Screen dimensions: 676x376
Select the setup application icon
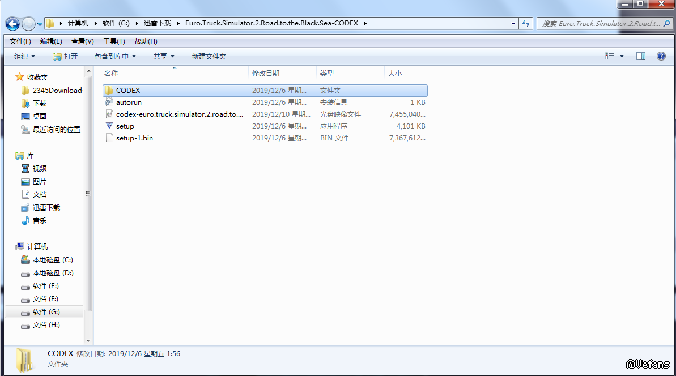(x=109, y=126)
